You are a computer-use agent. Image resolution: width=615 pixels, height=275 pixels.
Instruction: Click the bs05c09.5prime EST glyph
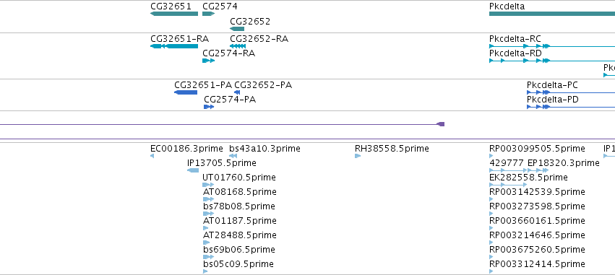point(205,271)
